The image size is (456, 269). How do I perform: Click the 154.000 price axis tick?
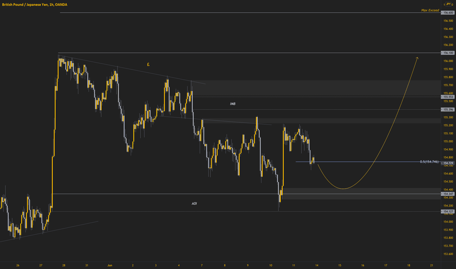[448, 222]
